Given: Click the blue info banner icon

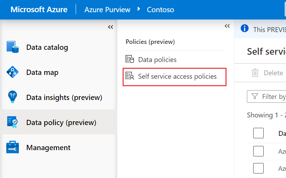Looking at the screenshot, I should click(x=245, y=29).
